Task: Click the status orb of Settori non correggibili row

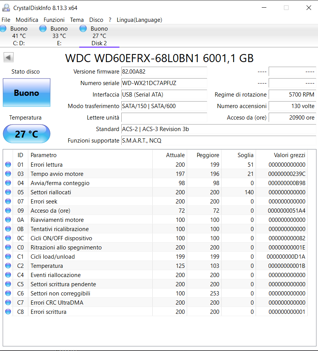Action: [x=8, y=293]
